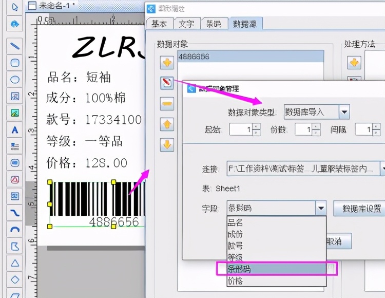Click the 价格: 128.00 text on label

87,163
